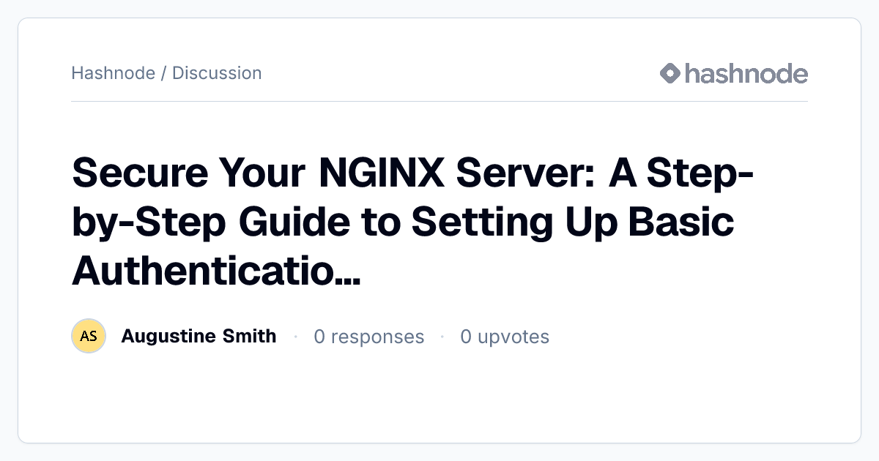
Task: Click the AS author avatar
Action: (x=89, y=337)
